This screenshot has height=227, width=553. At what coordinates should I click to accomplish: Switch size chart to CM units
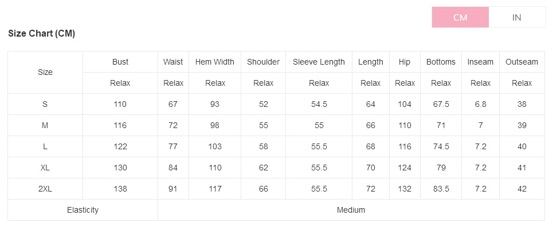(460, 17)
